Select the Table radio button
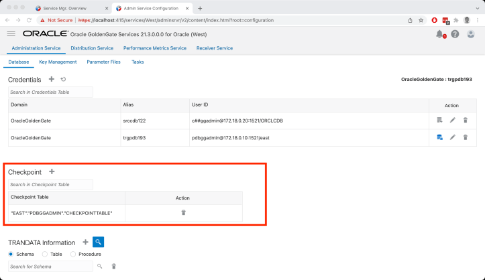The image size is (485, 280). click(x=44, y=254)
